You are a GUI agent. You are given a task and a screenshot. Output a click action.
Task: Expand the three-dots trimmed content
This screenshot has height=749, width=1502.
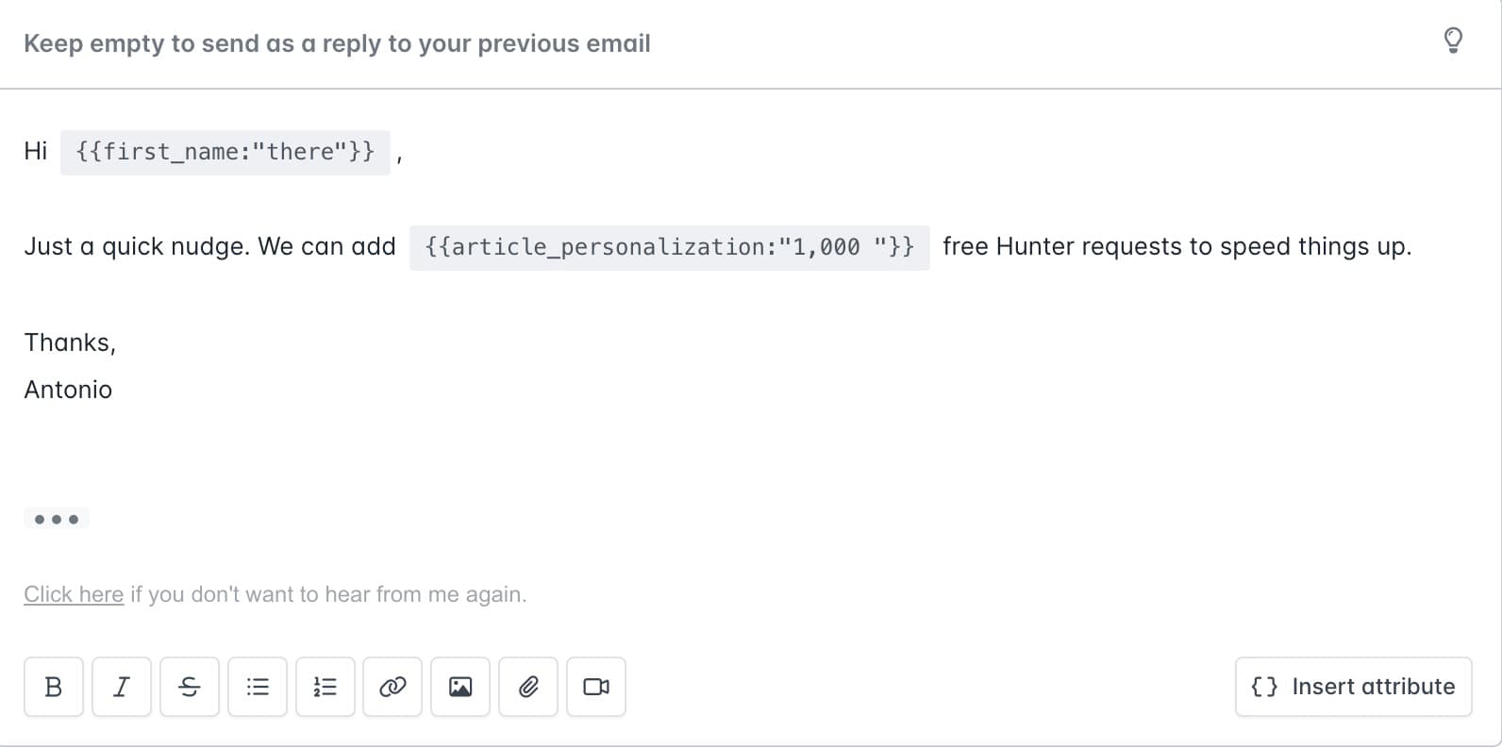coord(57,519)
